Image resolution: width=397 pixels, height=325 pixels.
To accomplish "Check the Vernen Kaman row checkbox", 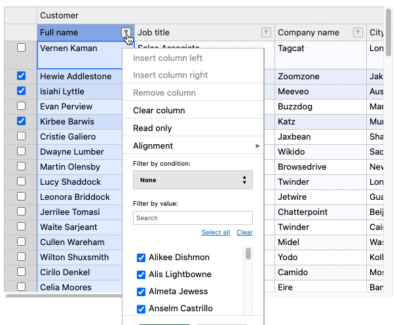I will click(x=21, y=47).
